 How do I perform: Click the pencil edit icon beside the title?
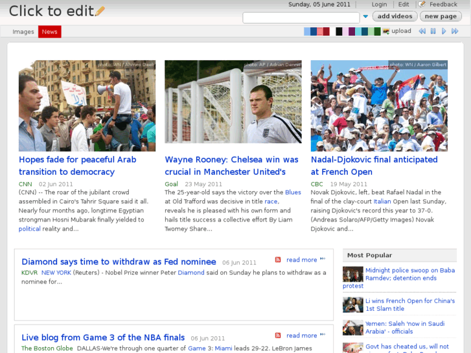point(100,12)
